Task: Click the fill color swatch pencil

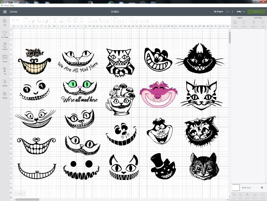Action: coord(47,21)
